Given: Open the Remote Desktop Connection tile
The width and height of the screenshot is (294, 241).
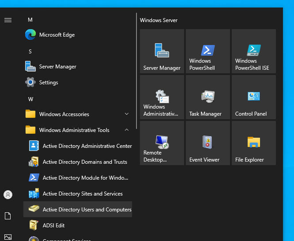Looking at the screenshot, I should [x=162, y=143].
